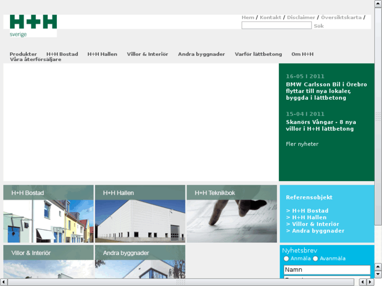Open the Disclaimer link
This screenshot has width=382, height=286.
tap(301, 17)
